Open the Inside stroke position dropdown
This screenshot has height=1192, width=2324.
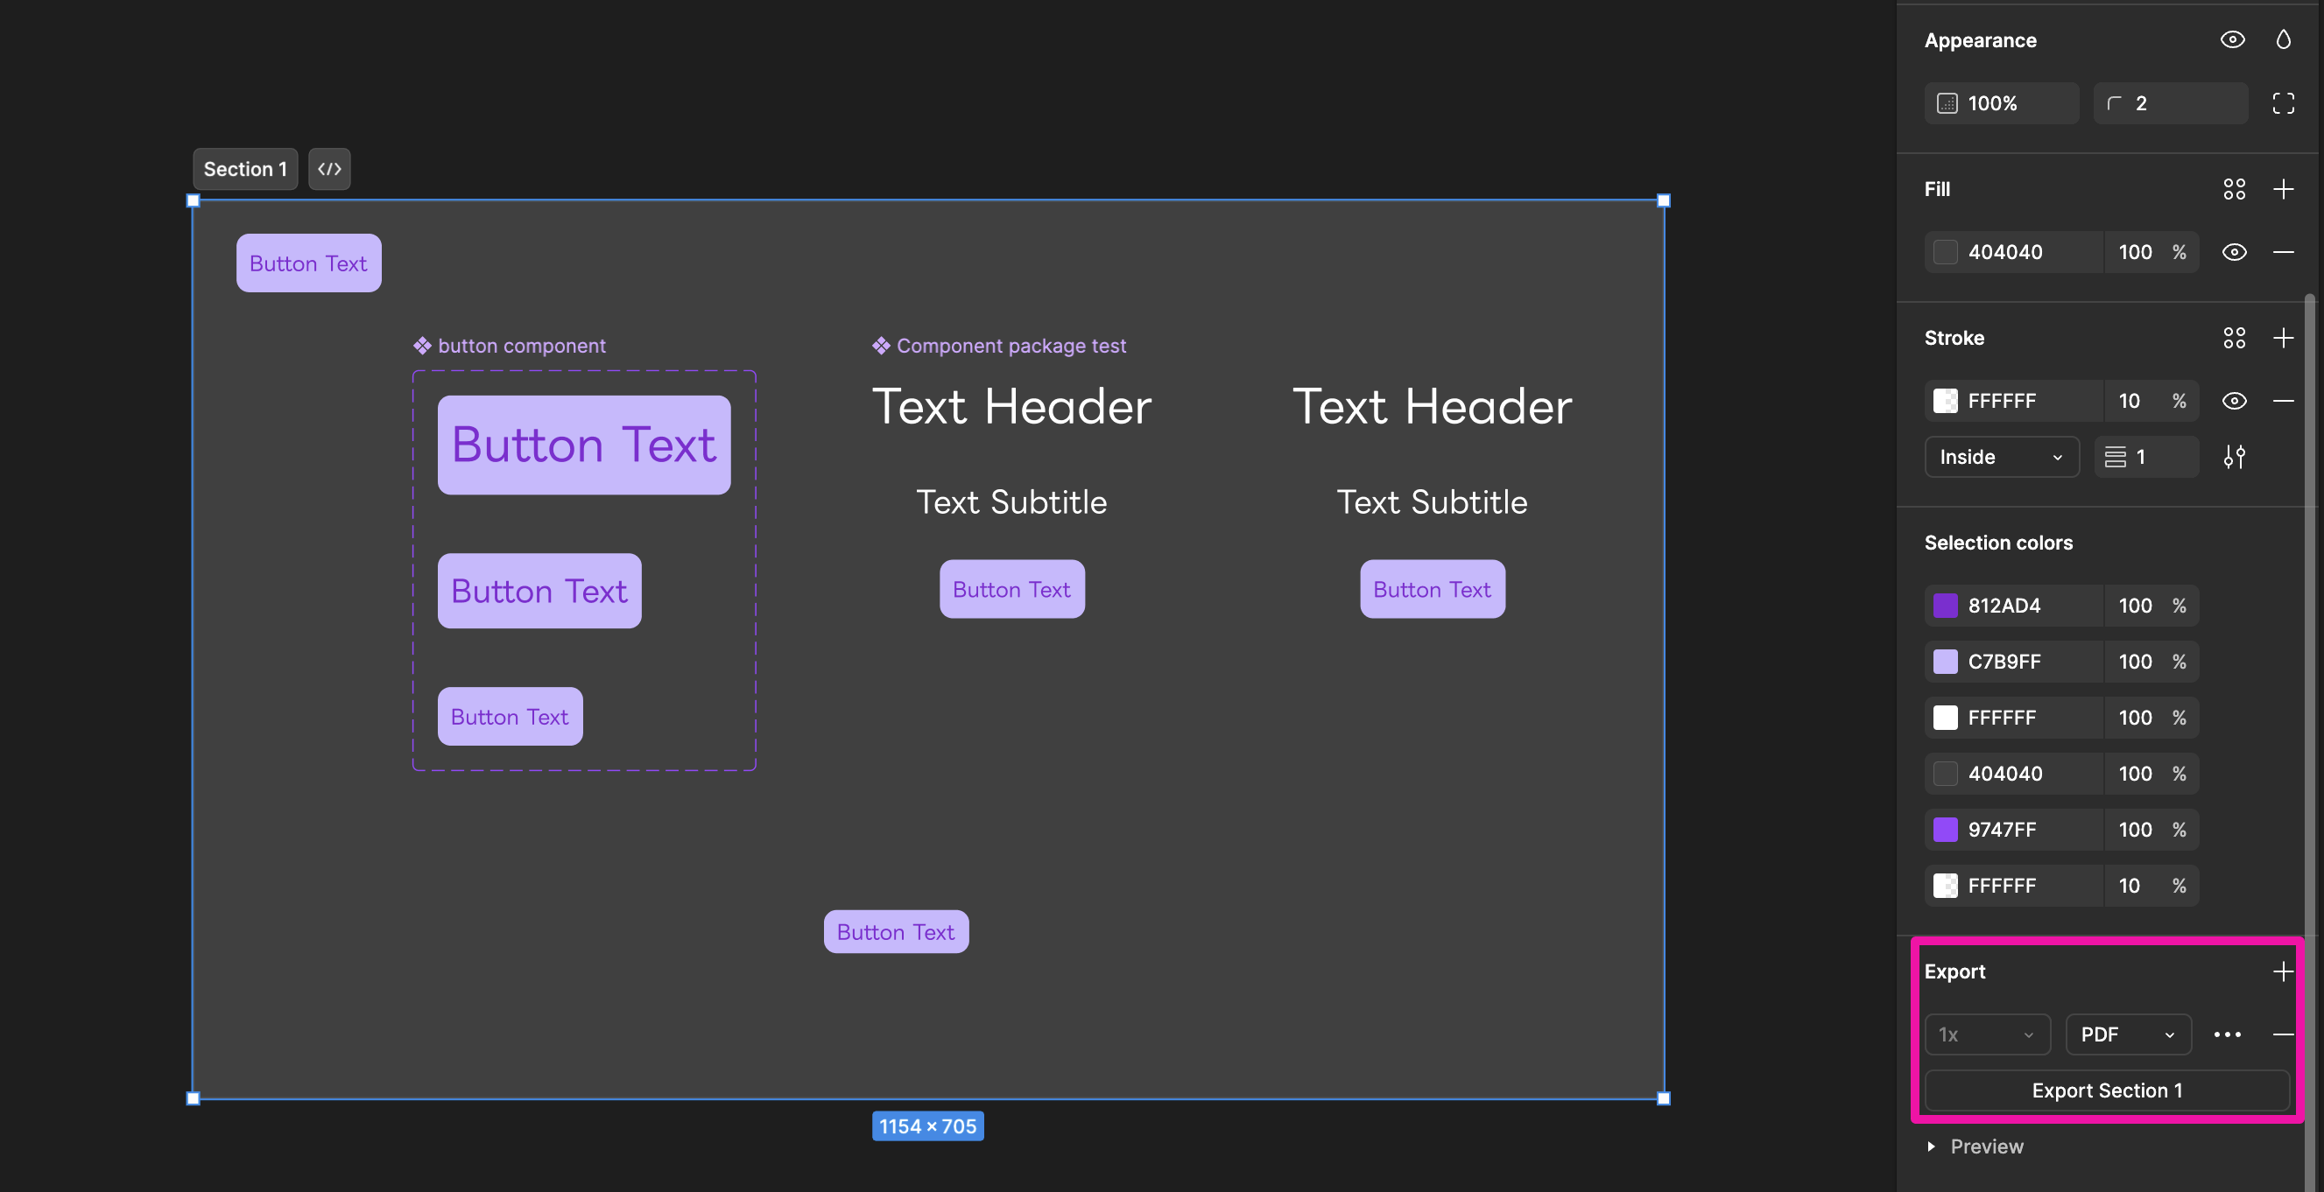click(x=2000, y=457)
